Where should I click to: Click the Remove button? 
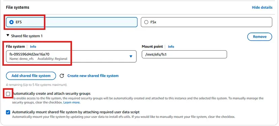259,37
